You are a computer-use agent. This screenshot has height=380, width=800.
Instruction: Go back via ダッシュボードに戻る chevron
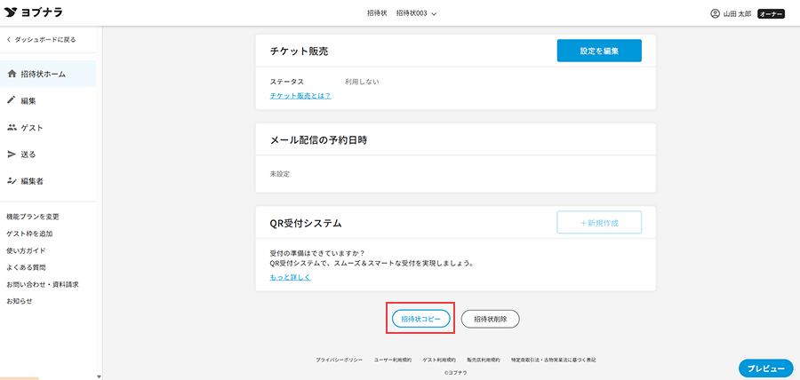[x=9, y=39]
